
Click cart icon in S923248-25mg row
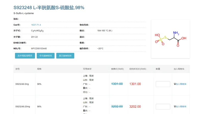pyautogui.click(x=175, y=107)
